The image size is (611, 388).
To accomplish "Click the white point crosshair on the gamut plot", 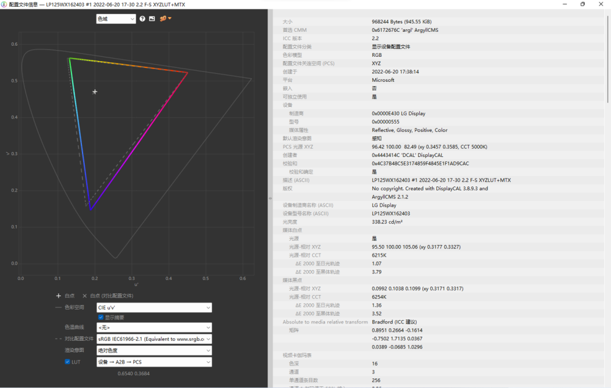I will (95, 92).
